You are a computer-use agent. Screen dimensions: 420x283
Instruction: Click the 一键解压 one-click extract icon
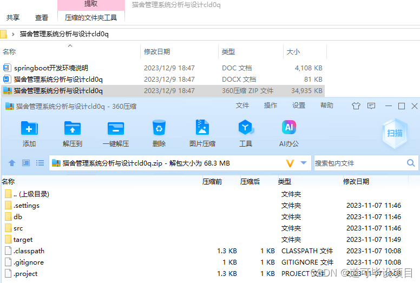[x=116, y=129]
